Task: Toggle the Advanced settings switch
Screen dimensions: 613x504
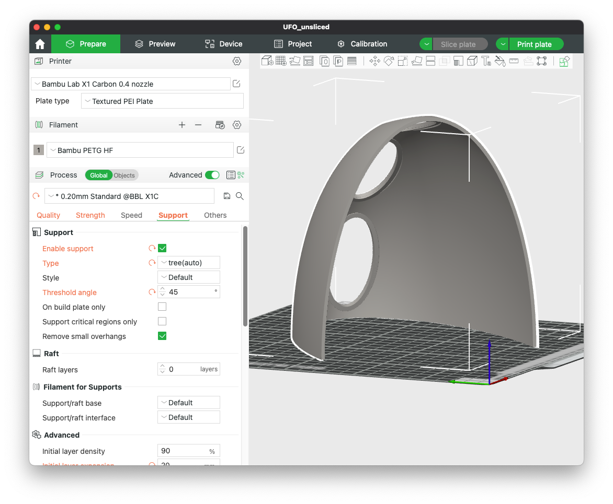Action: coord(212,175)
